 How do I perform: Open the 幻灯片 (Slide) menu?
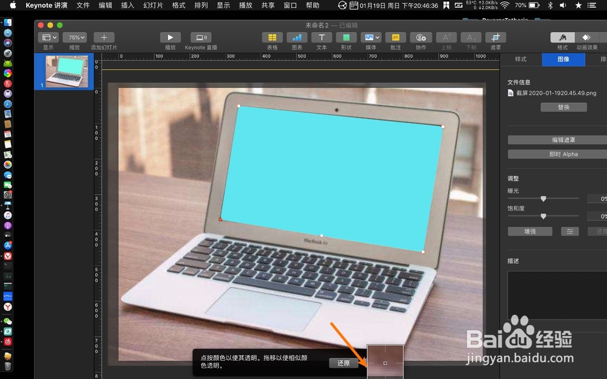(153, 5)
